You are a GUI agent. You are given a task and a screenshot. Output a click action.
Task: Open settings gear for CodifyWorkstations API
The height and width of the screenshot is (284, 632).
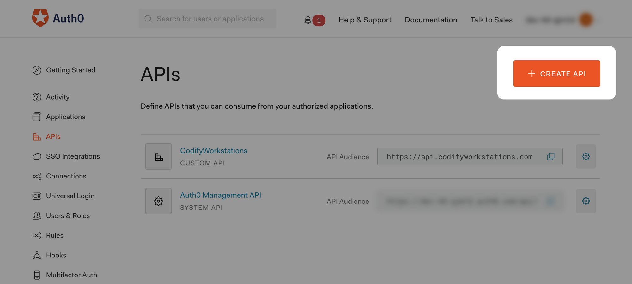click(x=586, y=156)
